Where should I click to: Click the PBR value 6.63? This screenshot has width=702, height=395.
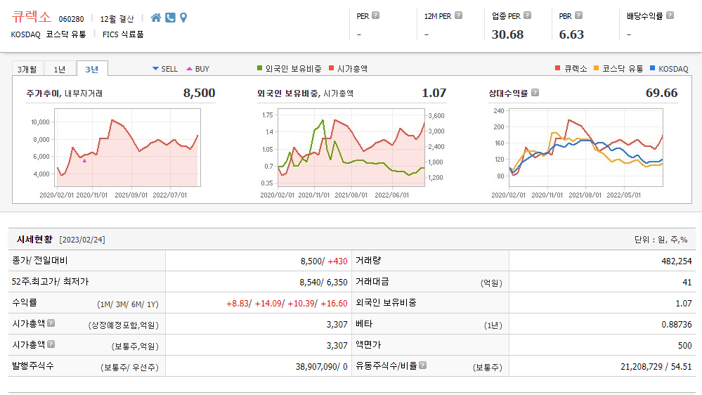click(x=571, y=34)
